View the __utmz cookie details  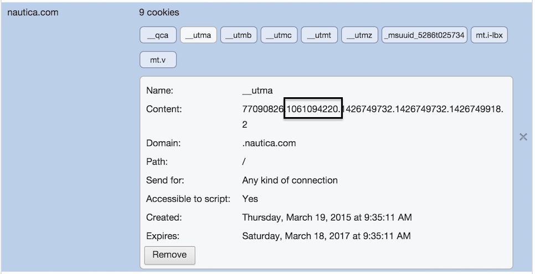(x=359, y=35)
